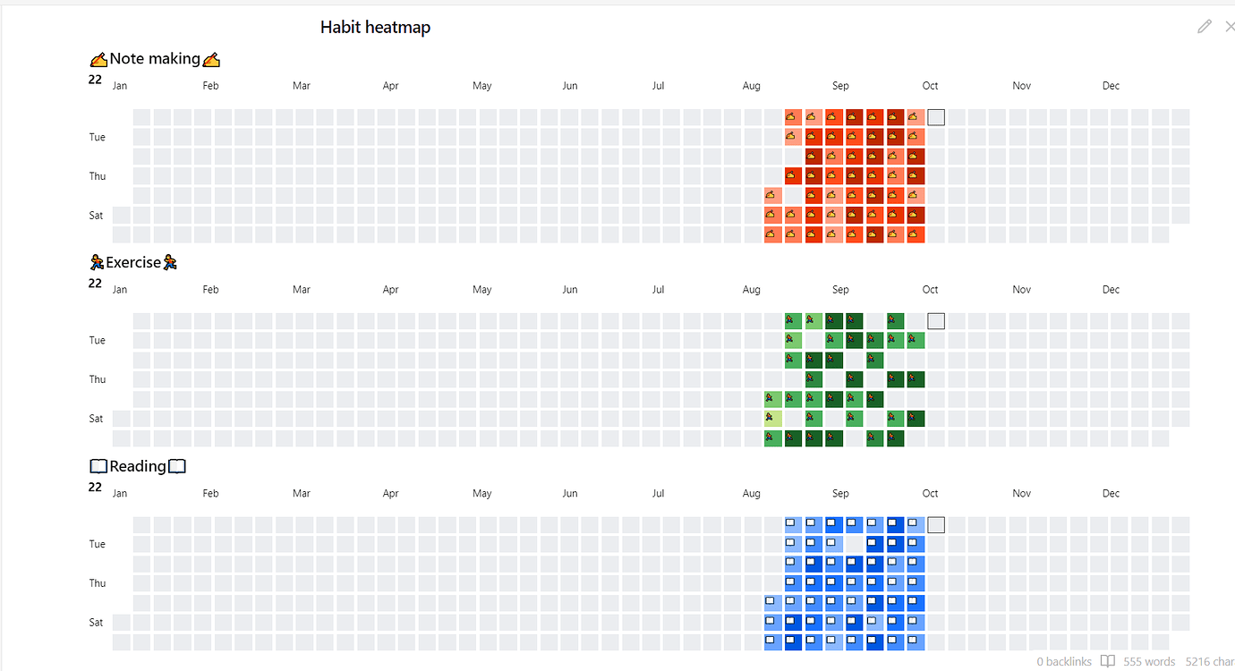
Task: Click the pencil edit icon
Action: pos(1205,27)
